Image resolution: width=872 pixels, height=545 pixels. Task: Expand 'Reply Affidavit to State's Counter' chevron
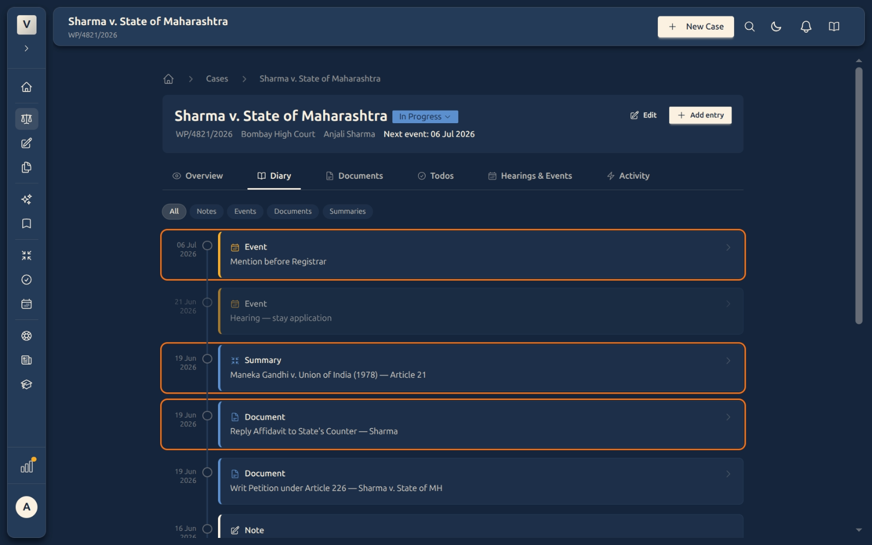pyautogui.click(x=728, y=417)
